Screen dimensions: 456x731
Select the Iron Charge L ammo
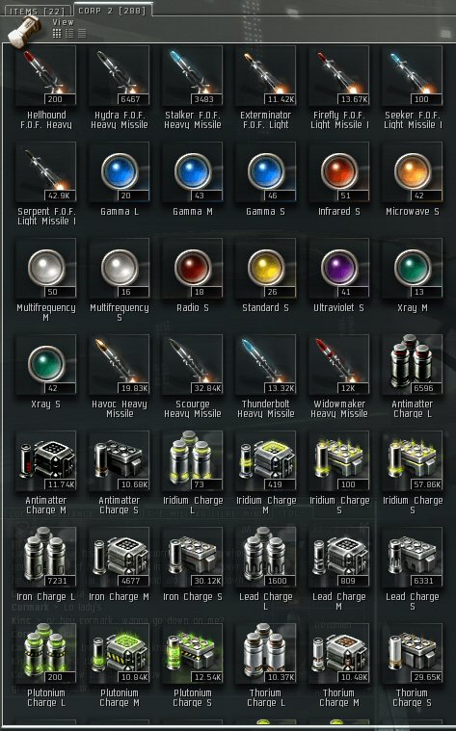pos(46,558)
